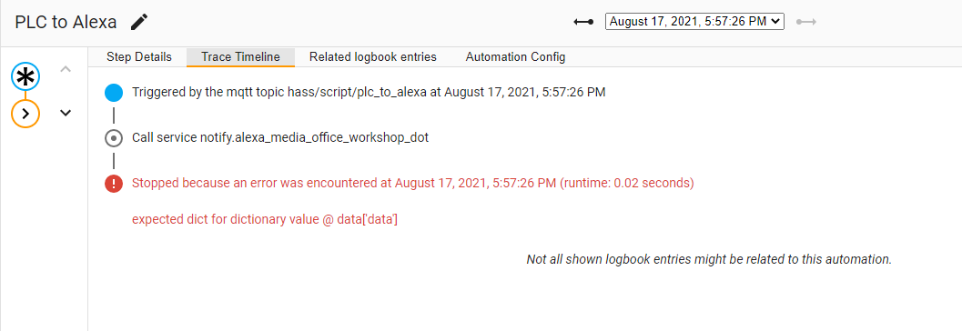This screenshot has width=962, height=331.
Task: Click the blue trigger dot in the timeline
Action: [x=114, y=93]
